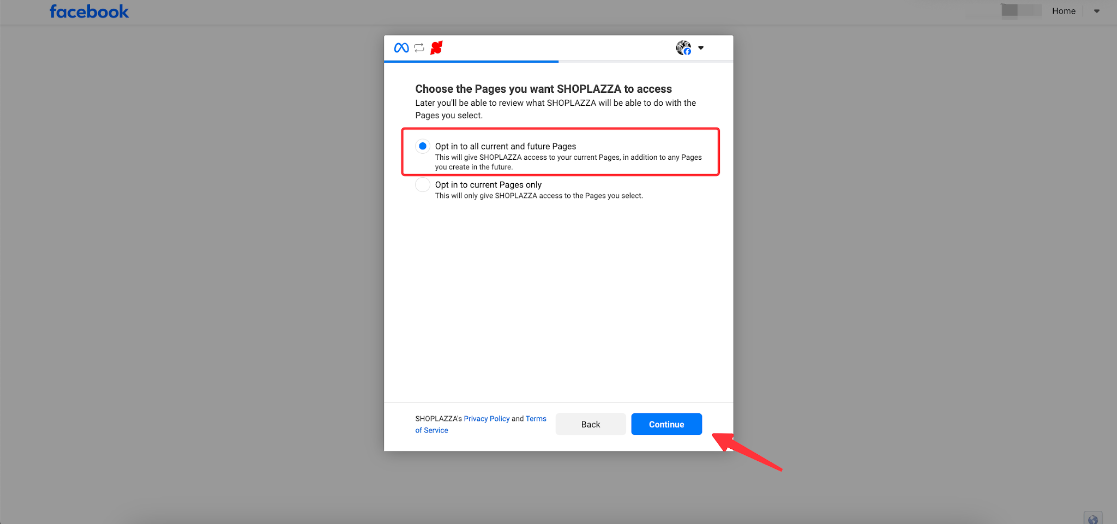
Task: Select the all current and future Pages radio button
Action: pyautogui.click(x=423, y=146)
